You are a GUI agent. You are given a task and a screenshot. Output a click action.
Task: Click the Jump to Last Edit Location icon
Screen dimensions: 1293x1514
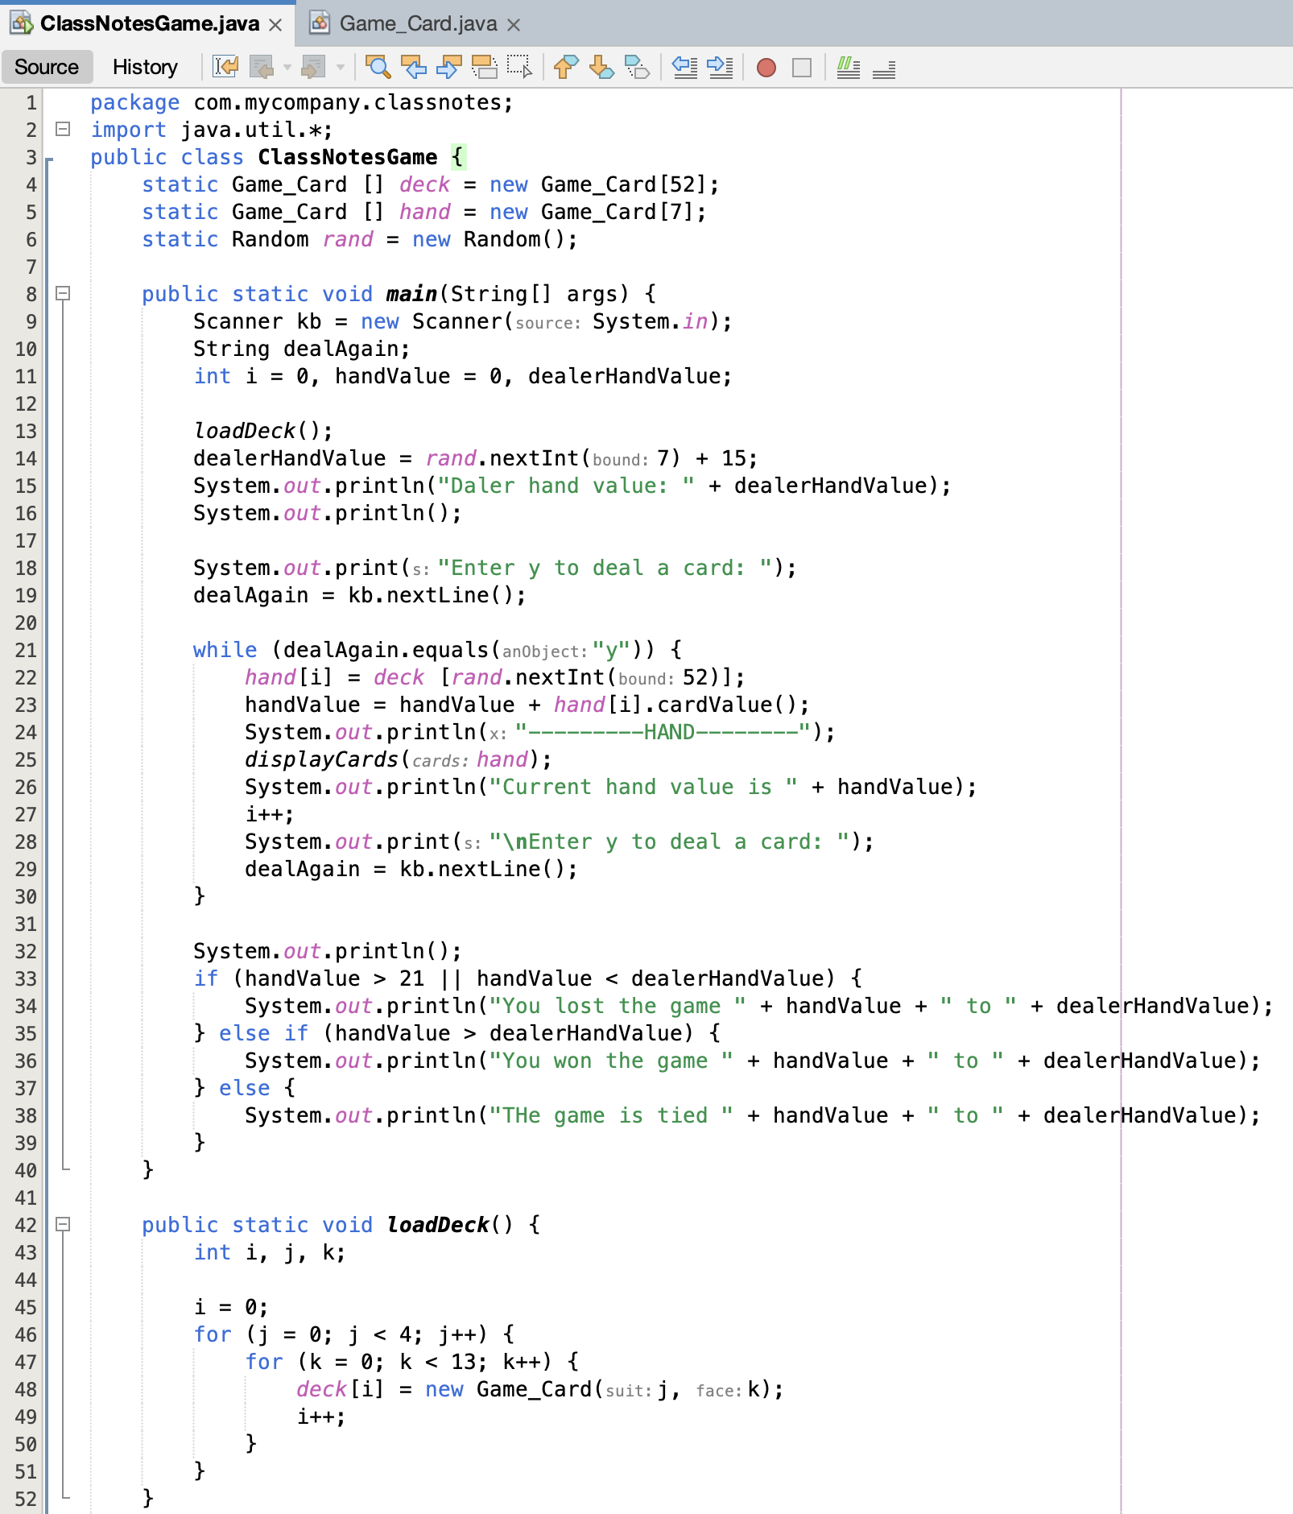(226, 68)
